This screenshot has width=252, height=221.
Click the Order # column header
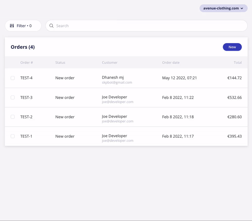[x=26, y=63]
